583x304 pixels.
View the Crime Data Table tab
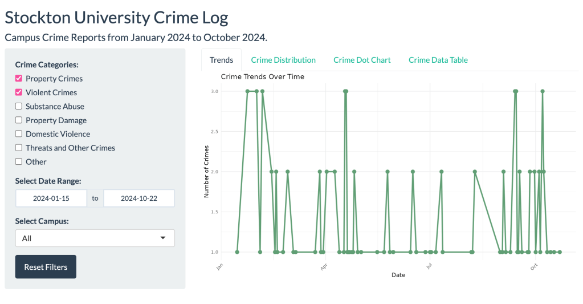[x=438, y=60]
